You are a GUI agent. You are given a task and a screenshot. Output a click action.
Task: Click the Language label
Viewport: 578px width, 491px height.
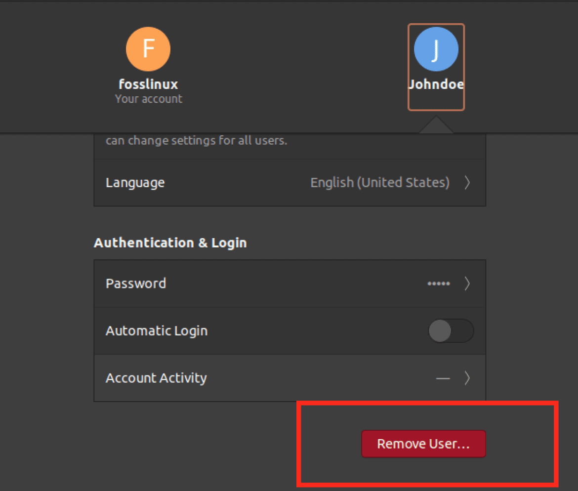coord(135,182)
